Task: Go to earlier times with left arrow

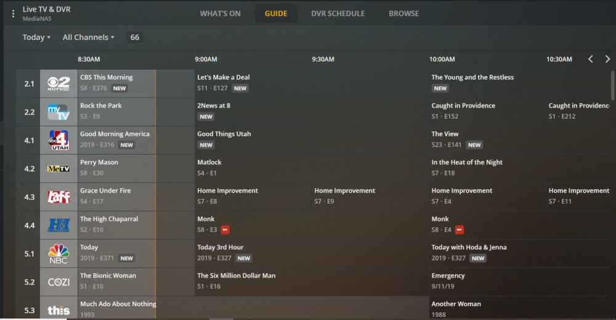Action: point(591,59)
